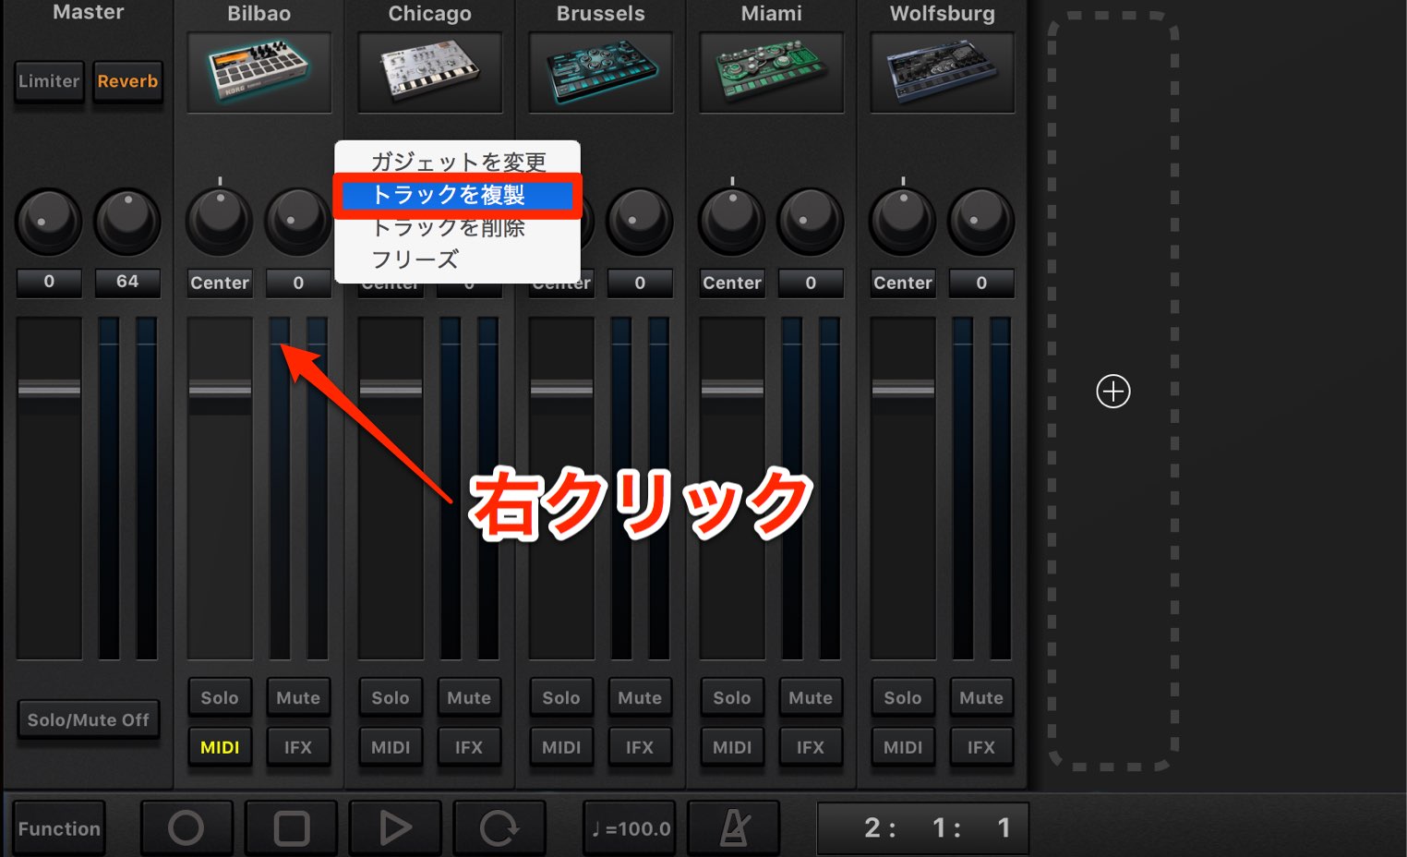The height and width of the screenshot is (857, 1407).
Task: Click the Wolfsburg pan knob
Action: coord(903,222)
